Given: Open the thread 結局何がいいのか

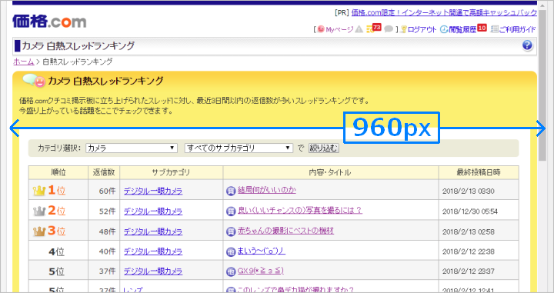Looking at the screenshot, I should (x=267, y=190).
